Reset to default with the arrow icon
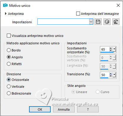Viewport: 123px width, 116px height. pyautogui.click(x=116, y=22)
